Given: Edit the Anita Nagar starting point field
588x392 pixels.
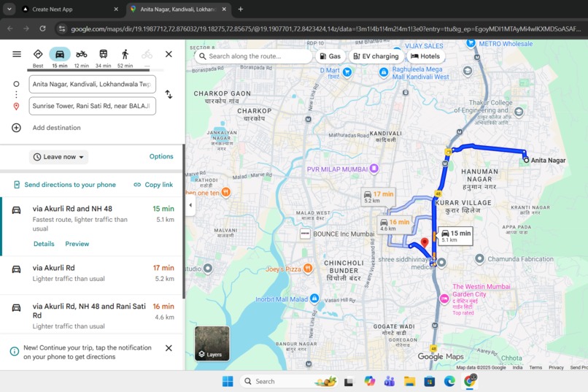Looking at the screenshot, I should click(92, 84).
